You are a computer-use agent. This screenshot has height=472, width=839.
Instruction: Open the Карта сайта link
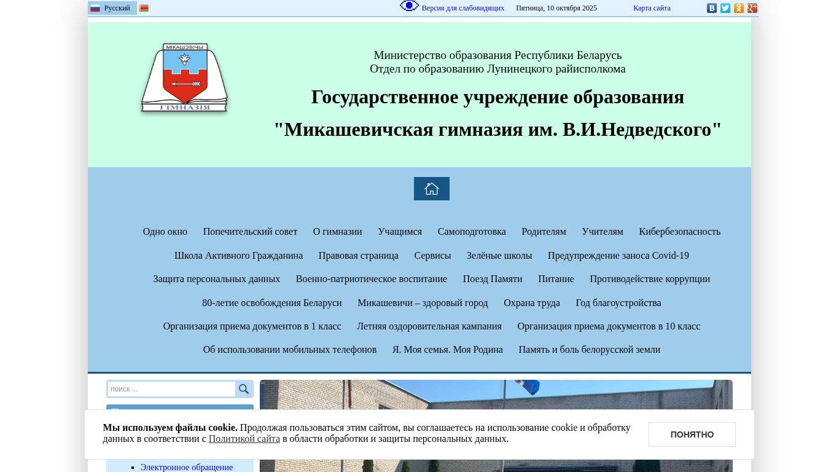[652, 8]
